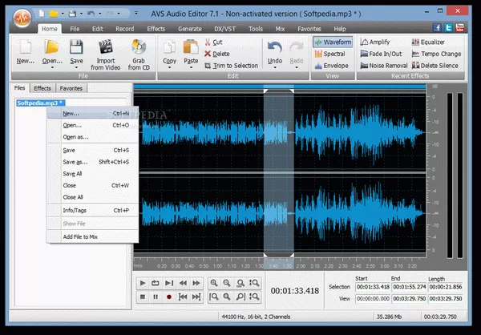Pause the audio playback
The image size is (481, 335).
tap(156, 297)
